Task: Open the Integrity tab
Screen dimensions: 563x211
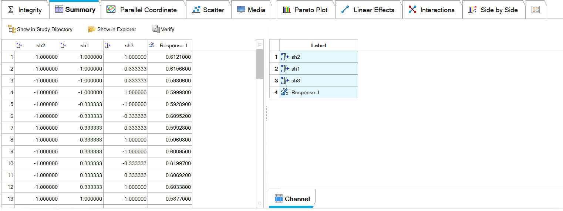Action: [25, 10]
